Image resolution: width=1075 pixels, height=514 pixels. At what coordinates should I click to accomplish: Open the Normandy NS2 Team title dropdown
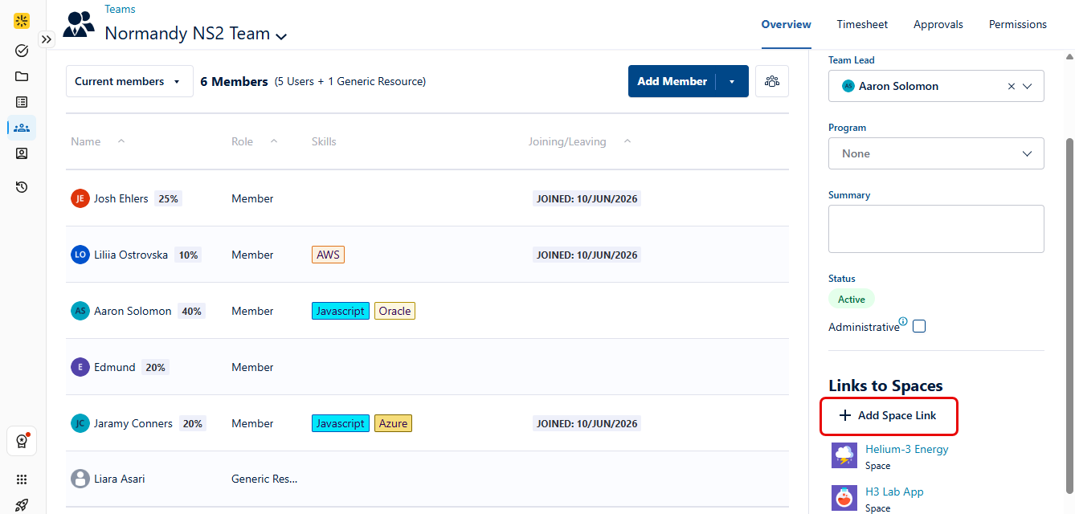(281, 35)
